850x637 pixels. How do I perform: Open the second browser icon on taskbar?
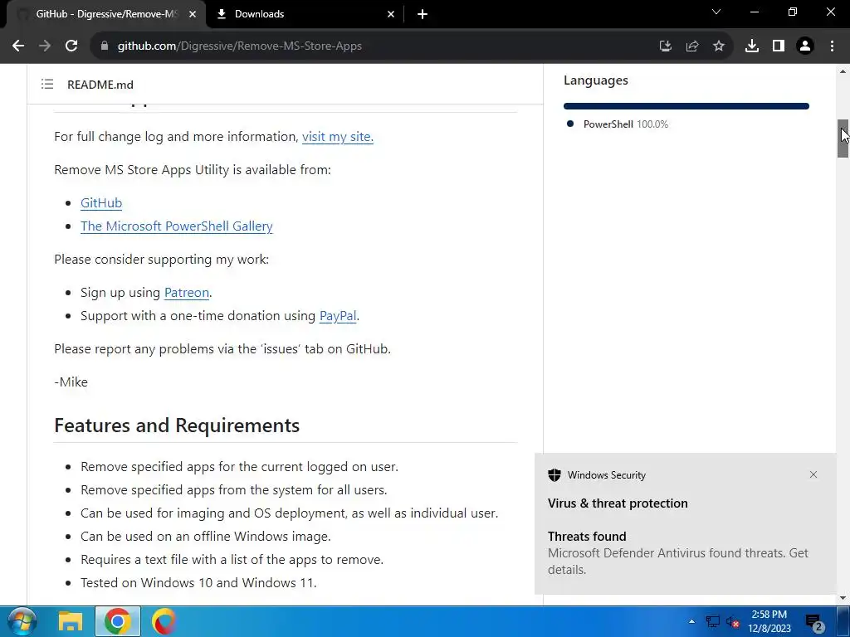click(164, 621)
